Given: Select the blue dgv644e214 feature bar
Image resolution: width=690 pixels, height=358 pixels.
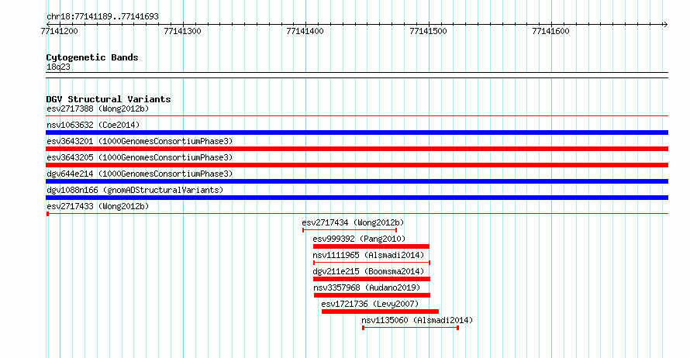Looking at the screenshot, I should pos(357,181).
